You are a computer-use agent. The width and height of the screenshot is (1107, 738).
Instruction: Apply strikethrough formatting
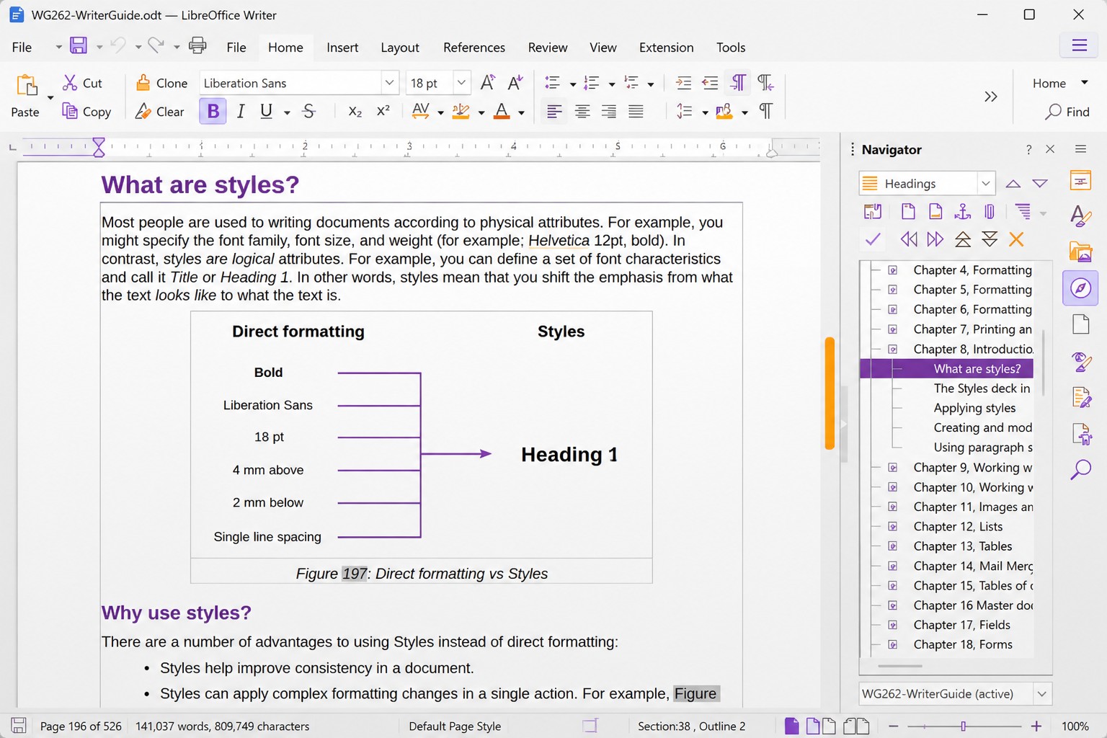pos(308,111)
